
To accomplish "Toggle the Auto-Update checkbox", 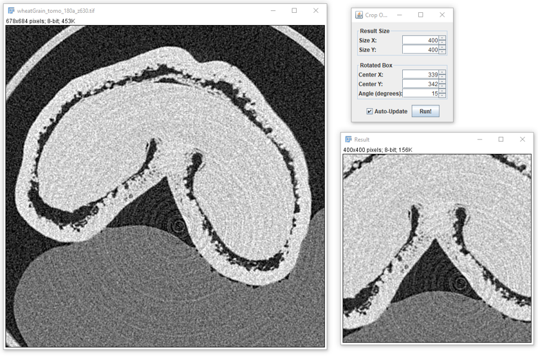I will [x=369, y=111].
